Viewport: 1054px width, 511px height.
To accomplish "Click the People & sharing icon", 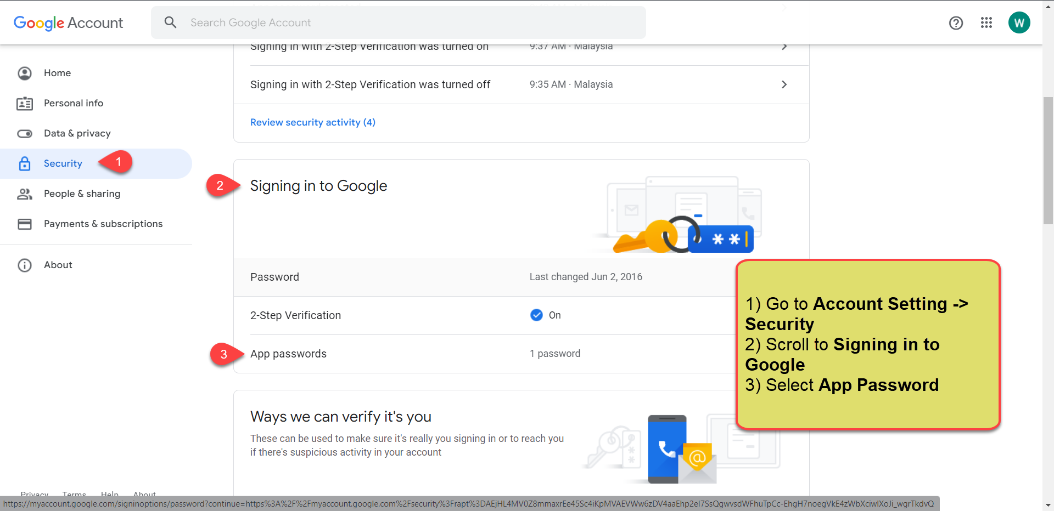I will [x=25, y=194].
